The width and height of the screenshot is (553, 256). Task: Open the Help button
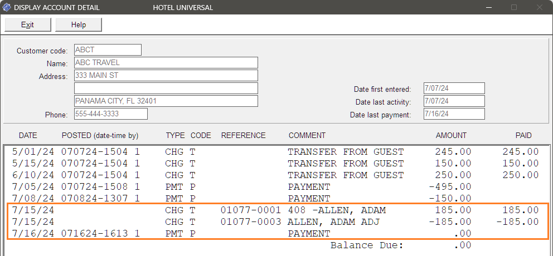[x=79, y=24]
